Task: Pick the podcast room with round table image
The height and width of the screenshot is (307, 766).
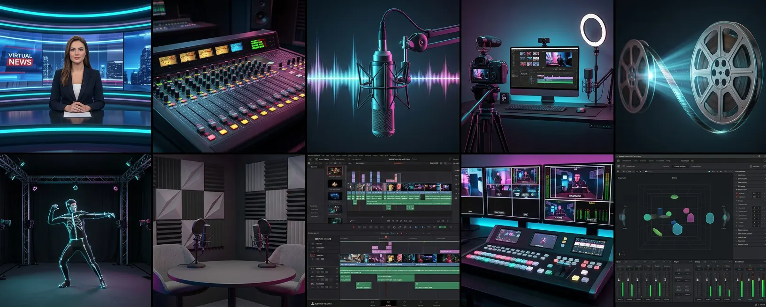Action: (x=229, y=231)
